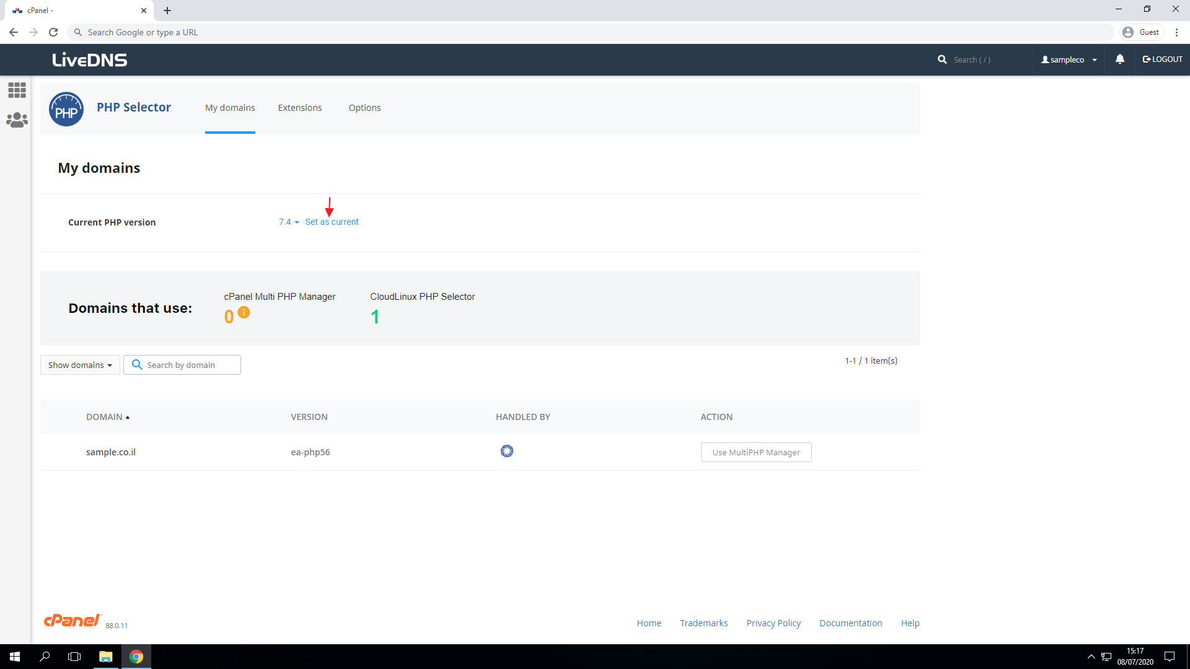Click the Guest profile button

1142,32
